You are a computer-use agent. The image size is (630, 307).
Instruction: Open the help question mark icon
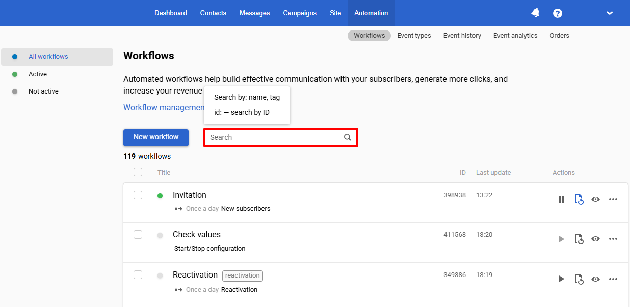(x=558, y=13)
